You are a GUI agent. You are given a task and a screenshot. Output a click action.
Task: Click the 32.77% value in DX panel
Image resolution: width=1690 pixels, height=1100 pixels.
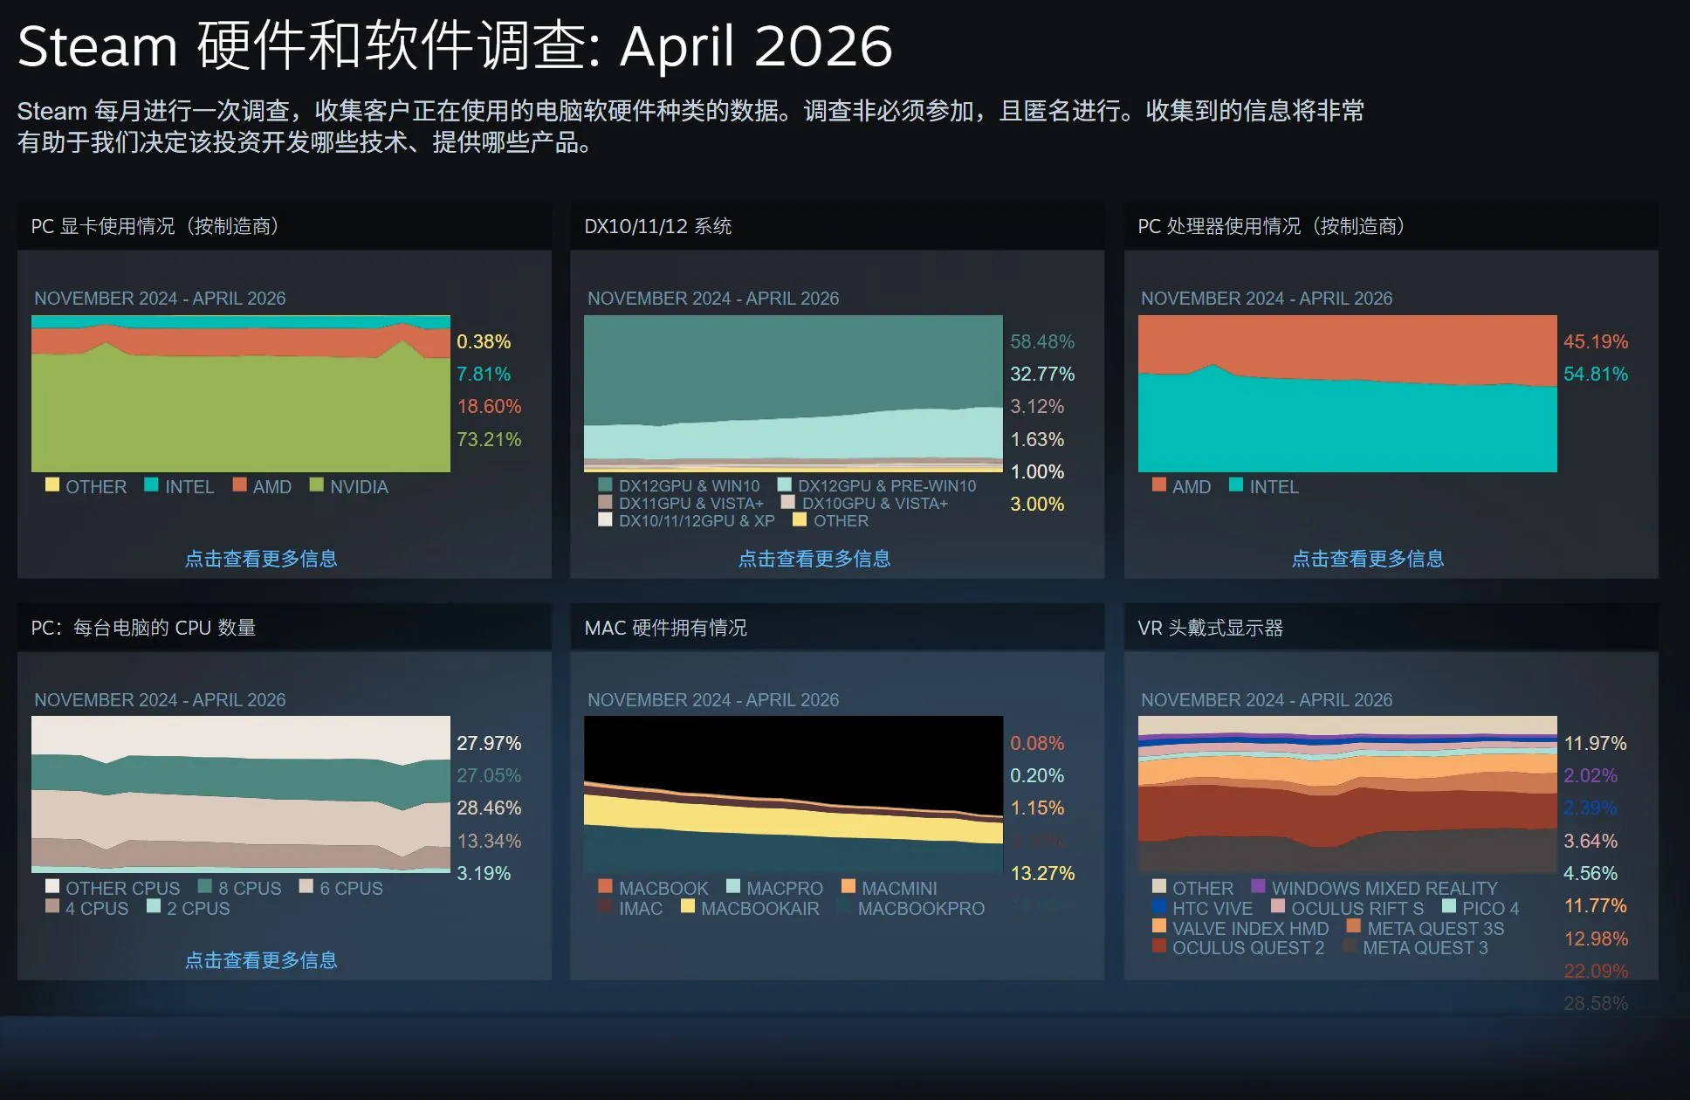[x=1042, y=375]
